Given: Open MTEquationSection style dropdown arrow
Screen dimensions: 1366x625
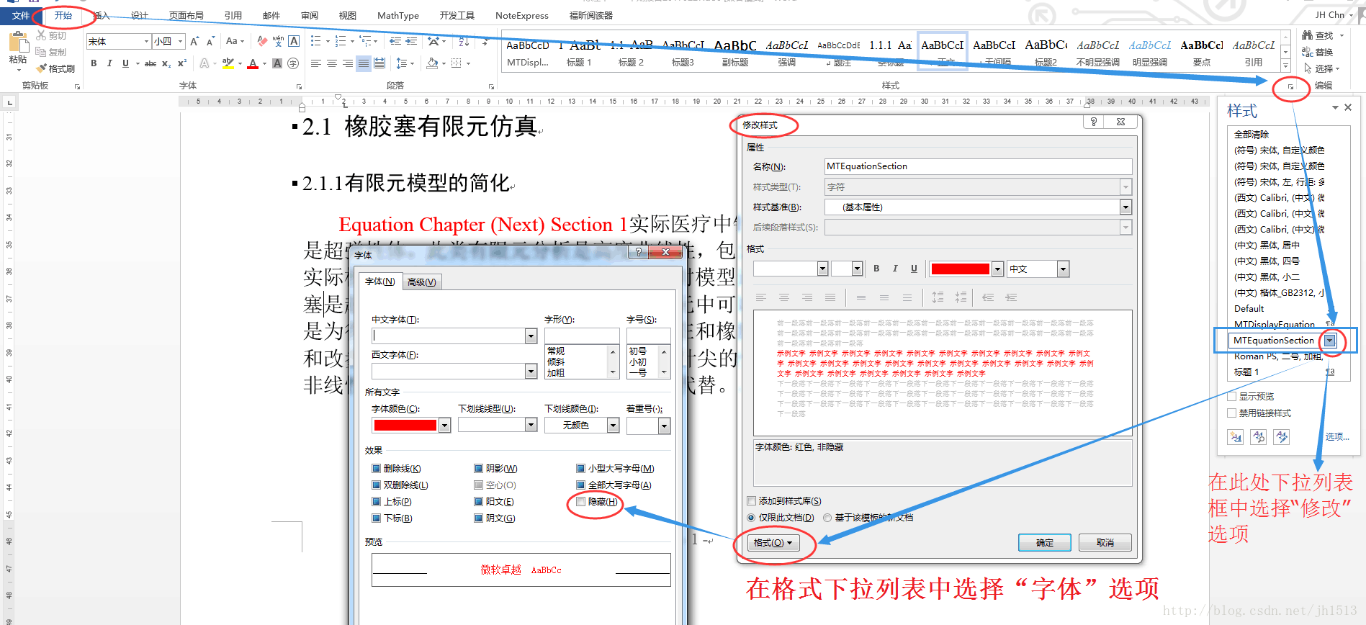Looking at the screenshot, I should [x=1329, y=341].
